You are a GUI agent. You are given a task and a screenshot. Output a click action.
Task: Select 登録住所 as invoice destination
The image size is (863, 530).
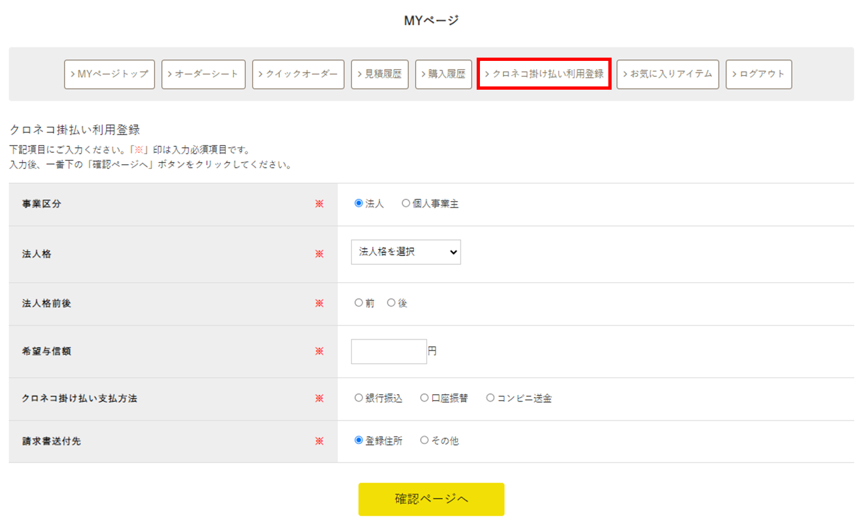pos(359,440)
